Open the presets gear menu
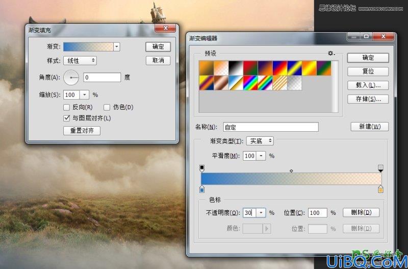Image resolution: width=408 pixels, height=269 pixels. pyautogui.click(x=331, y=54)
